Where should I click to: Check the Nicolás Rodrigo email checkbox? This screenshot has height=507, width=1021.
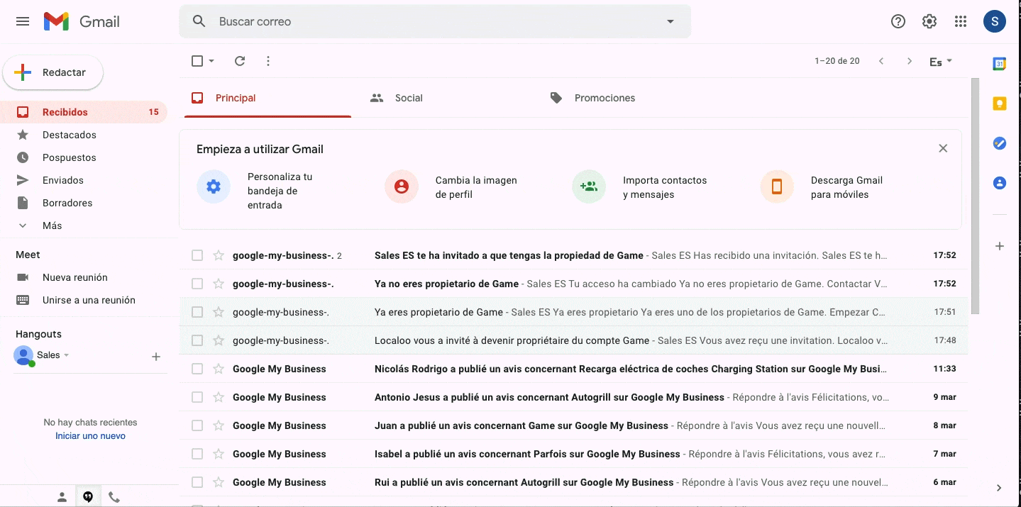(197, 369)
